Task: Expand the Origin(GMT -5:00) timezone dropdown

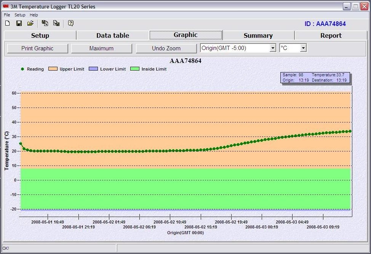Action: (x=273, y=48)
